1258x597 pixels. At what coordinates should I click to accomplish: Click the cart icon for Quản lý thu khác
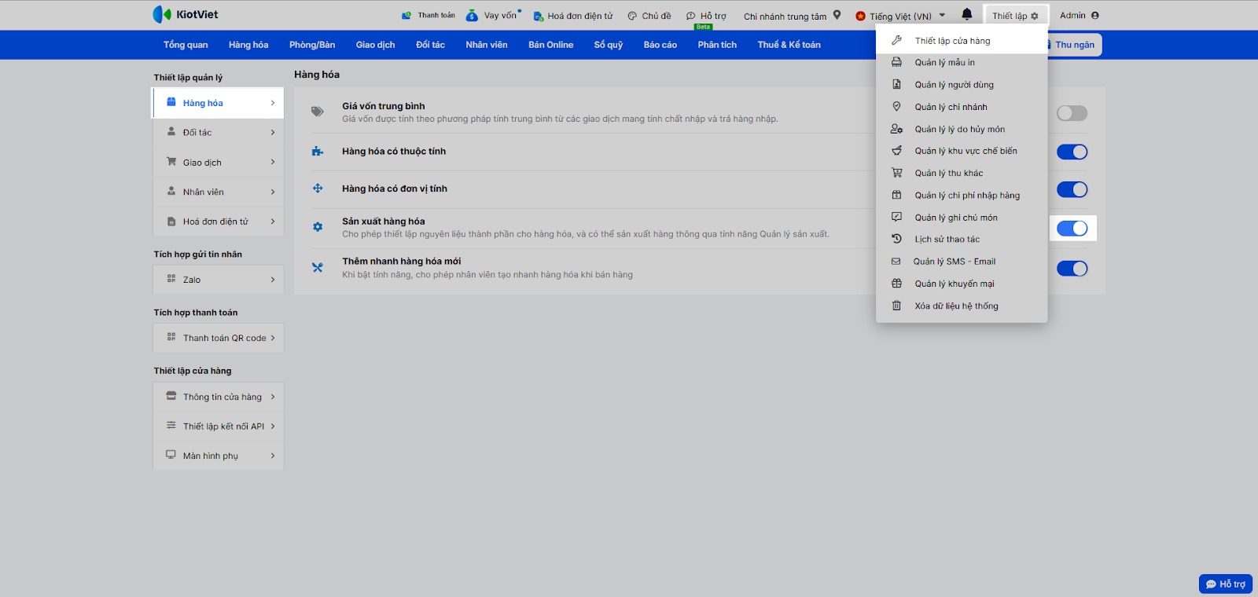[896, 173]
